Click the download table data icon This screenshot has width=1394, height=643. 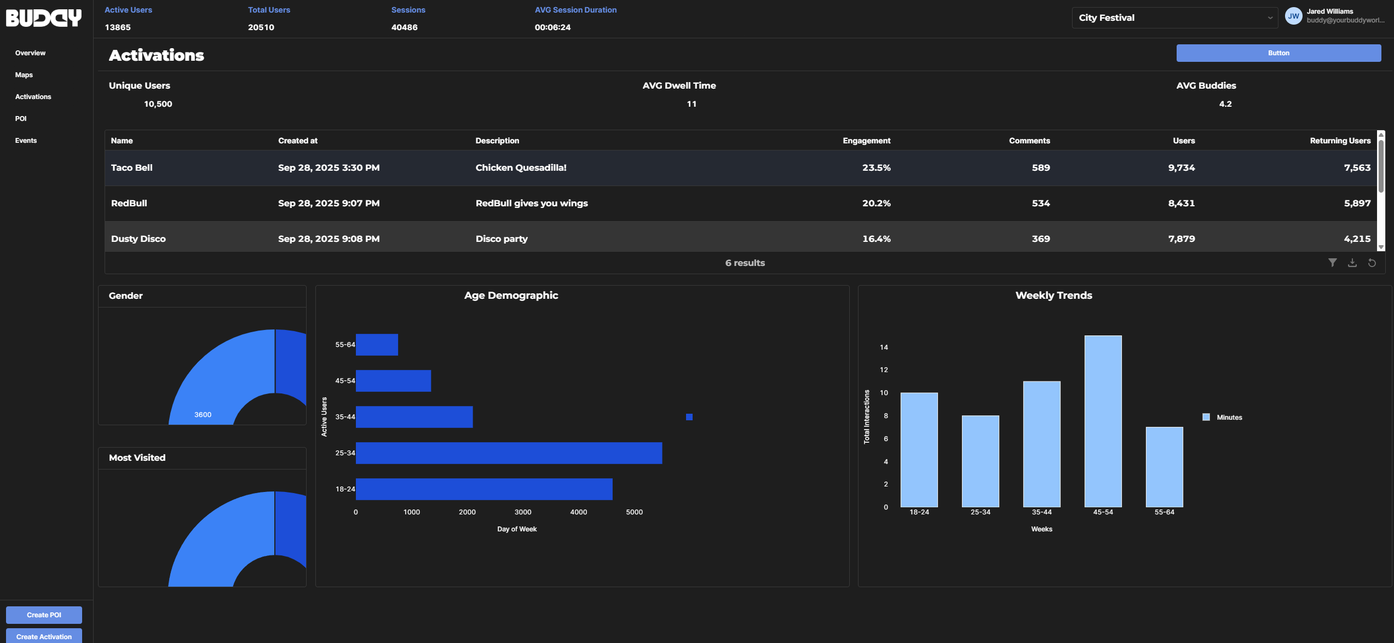click(1352, 263)
